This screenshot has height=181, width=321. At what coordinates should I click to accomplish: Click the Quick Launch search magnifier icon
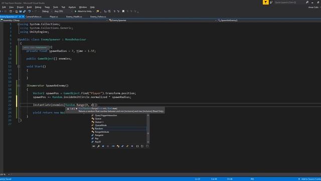click(307, 2)
